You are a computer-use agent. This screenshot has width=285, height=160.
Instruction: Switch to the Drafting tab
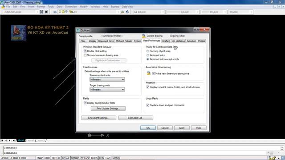point(166,41)
